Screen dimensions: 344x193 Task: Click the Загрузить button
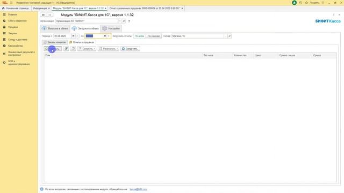tap(130, 49)
